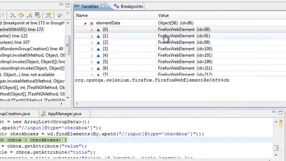286x161 pixels.
Task: Toggle the Use Step Filters icon
Action: tap(49, 15)
